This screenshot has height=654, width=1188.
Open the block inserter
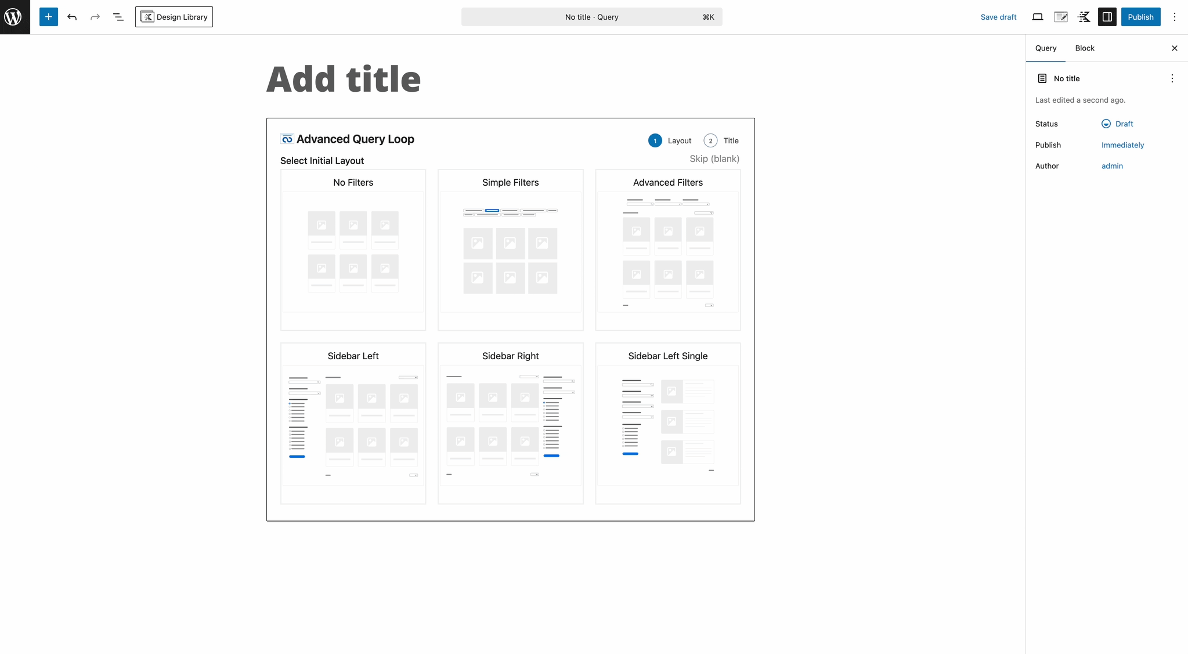[x=49, y=17]
